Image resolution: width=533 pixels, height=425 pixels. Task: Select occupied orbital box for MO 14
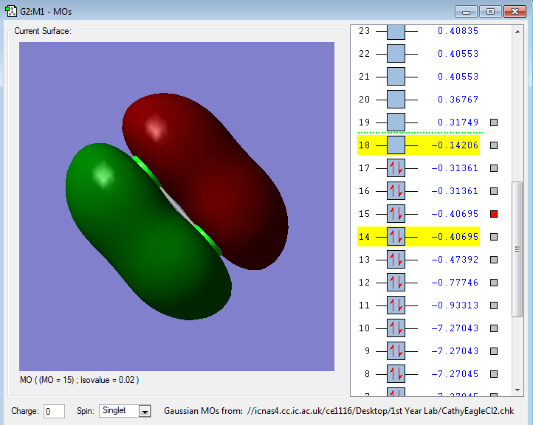[x=396, y=236]
